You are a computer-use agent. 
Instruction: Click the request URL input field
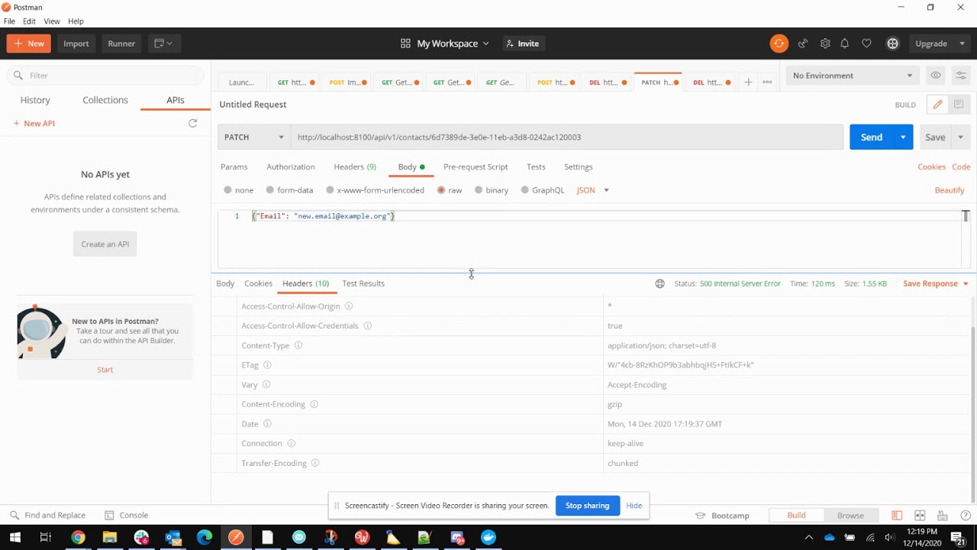567,137
